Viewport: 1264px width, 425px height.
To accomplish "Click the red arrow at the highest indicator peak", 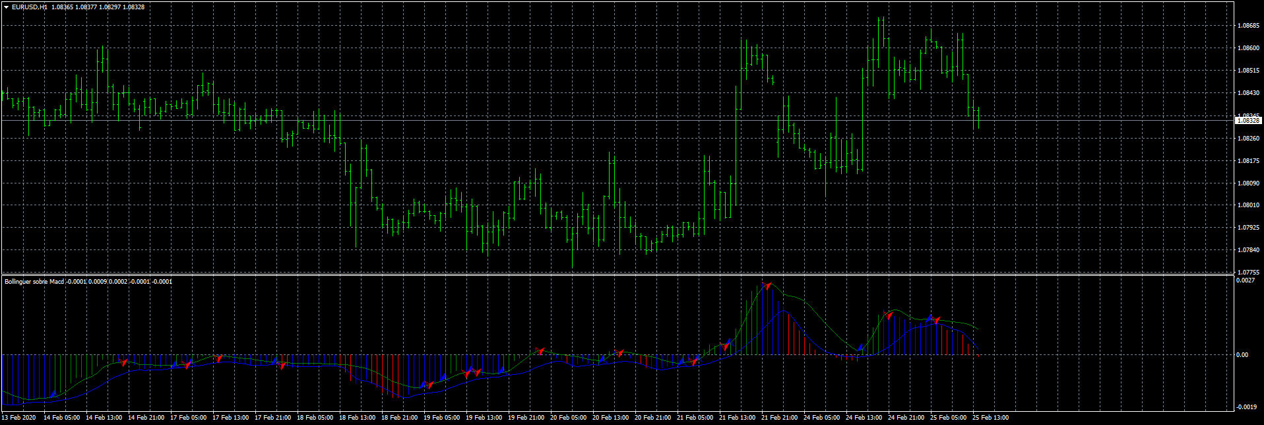I will 767,286.
